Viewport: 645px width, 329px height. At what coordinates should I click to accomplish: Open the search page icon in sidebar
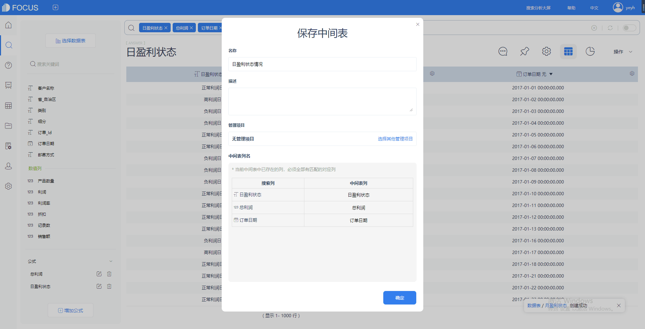pos(9,45)
